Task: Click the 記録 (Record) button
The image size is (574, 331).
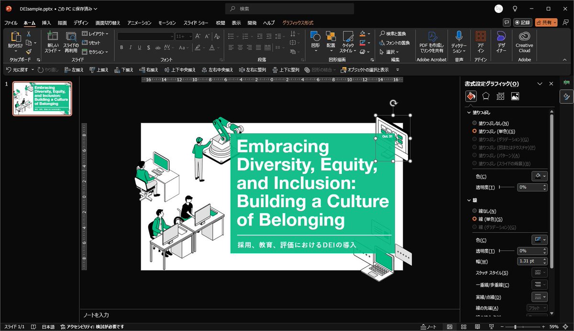Action: pos(523,22)
